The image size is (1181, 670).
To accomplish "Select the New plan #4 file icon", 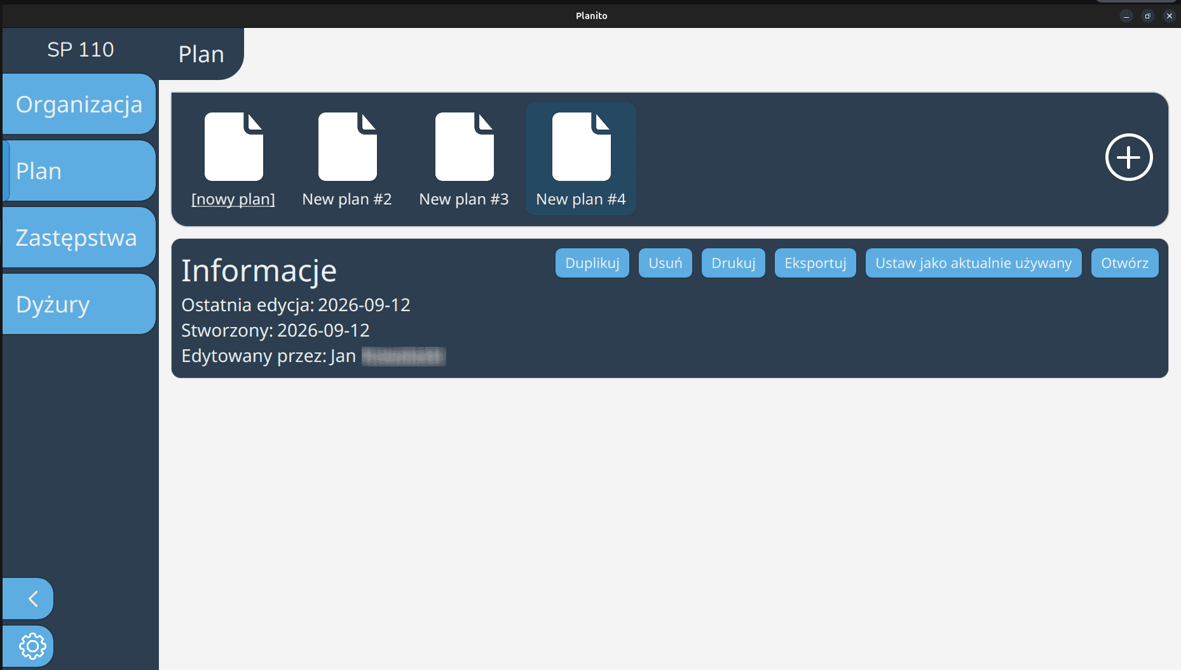I will coord(581,147).
